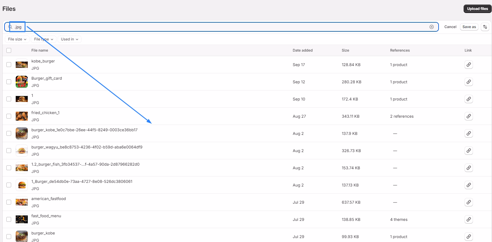The width and height of the screenshot is (492, 242).
Task: Check the fried_chicken_1 row checkbox
Action: point(9,116)
